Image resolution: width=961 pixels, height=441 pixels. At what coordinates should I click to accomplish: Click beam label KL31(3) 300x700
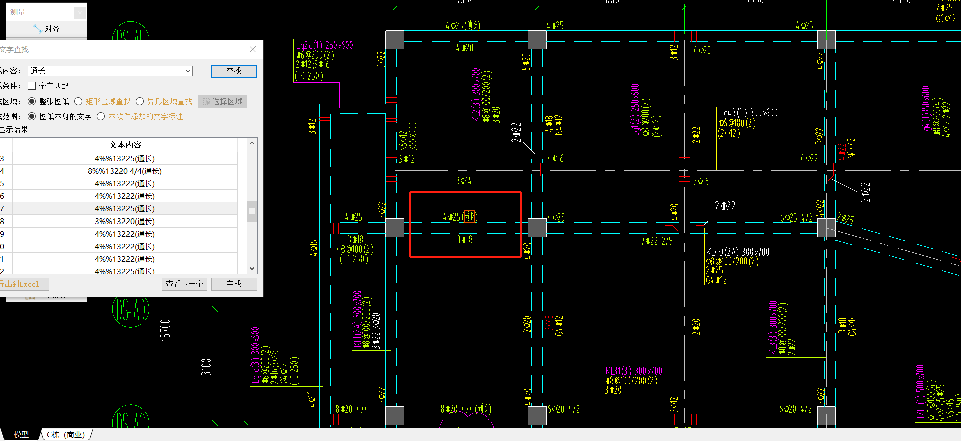[634, 371]
